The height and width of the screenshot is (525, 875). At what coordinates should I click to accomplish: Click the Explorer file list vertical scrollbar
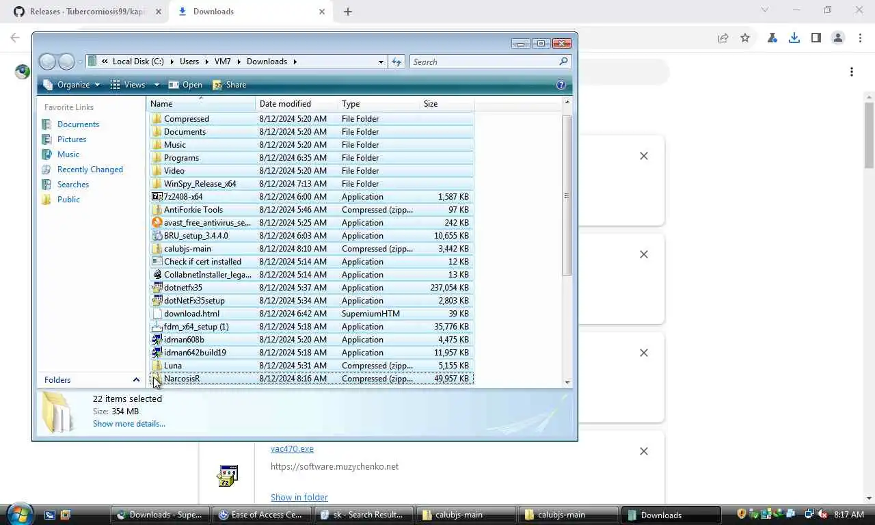click(567, 195)
